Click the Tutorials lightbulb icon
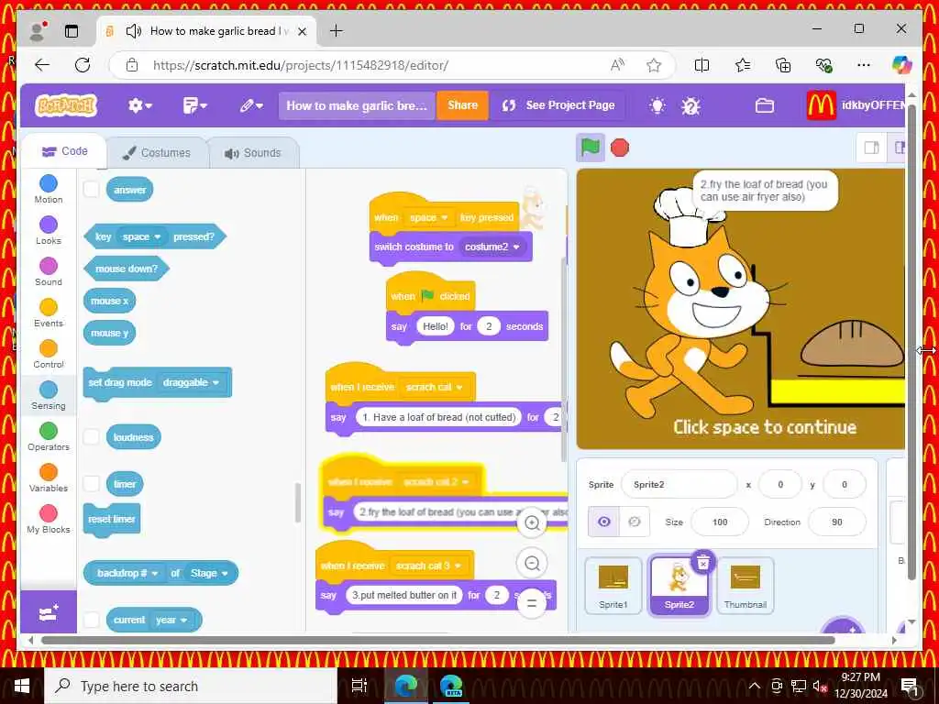The width and height of the screenshot is (939, 704). pyautogui.click(x=657, y=105)
